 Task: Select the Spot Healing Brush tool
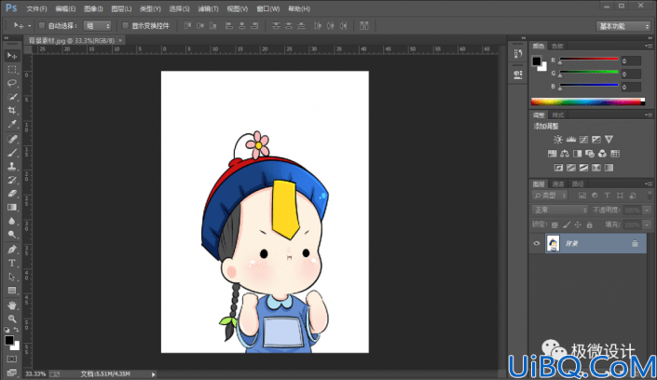(12, 139)
